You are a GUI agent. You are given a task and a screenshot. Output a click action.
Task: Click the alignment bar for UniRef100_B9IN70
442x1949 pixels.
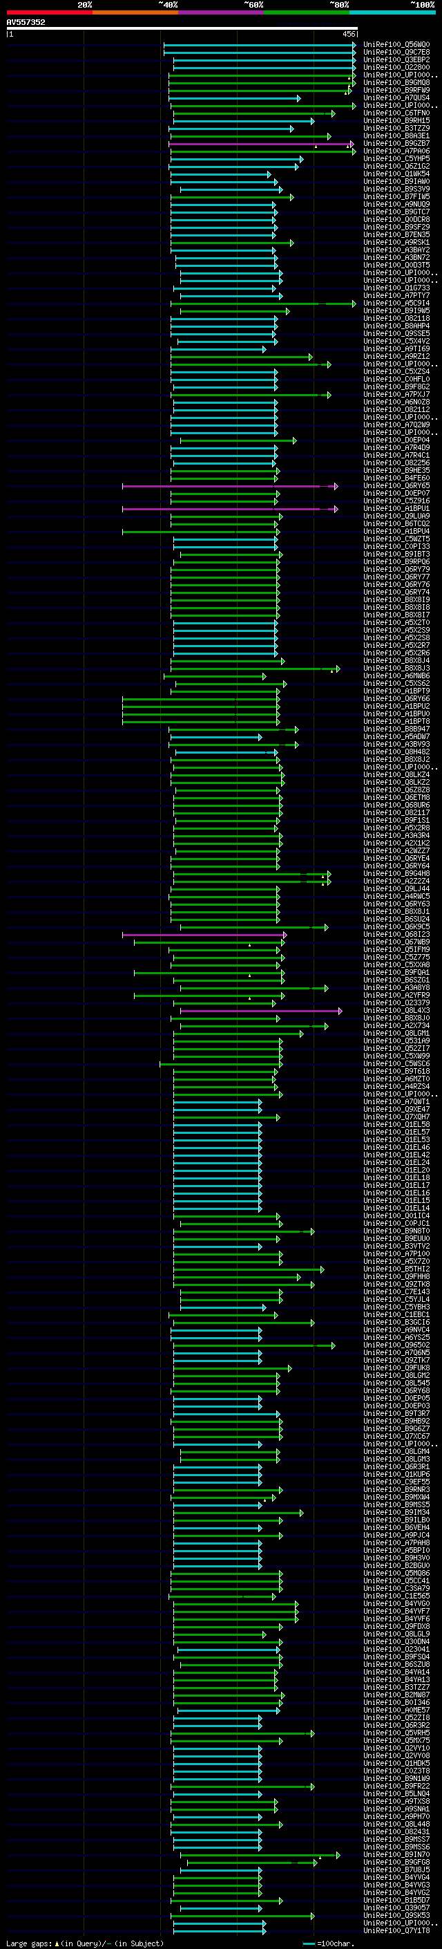point(260,1856)
